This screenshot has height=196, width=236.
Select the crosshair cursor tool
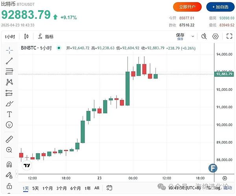pyautogui.click(x=9, y=50)
